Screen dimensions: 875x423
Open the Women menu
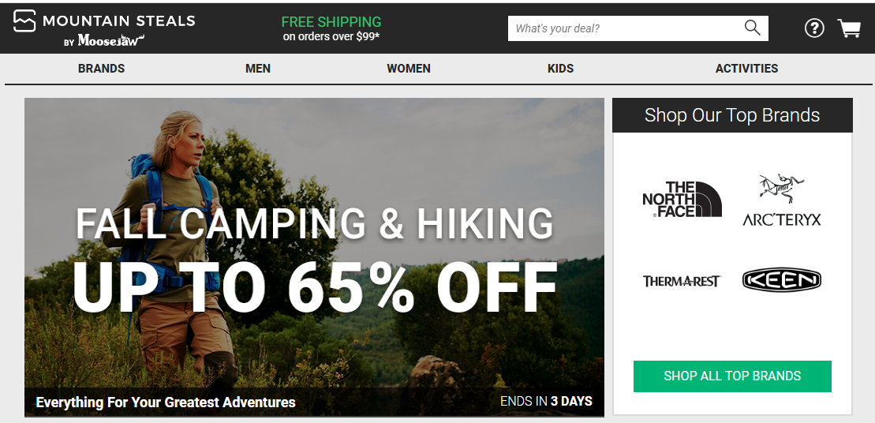[409, 69]
